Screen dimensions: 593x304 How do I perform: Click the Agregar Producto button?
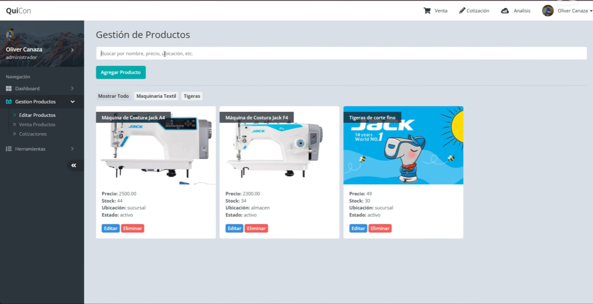click(121, 71)
